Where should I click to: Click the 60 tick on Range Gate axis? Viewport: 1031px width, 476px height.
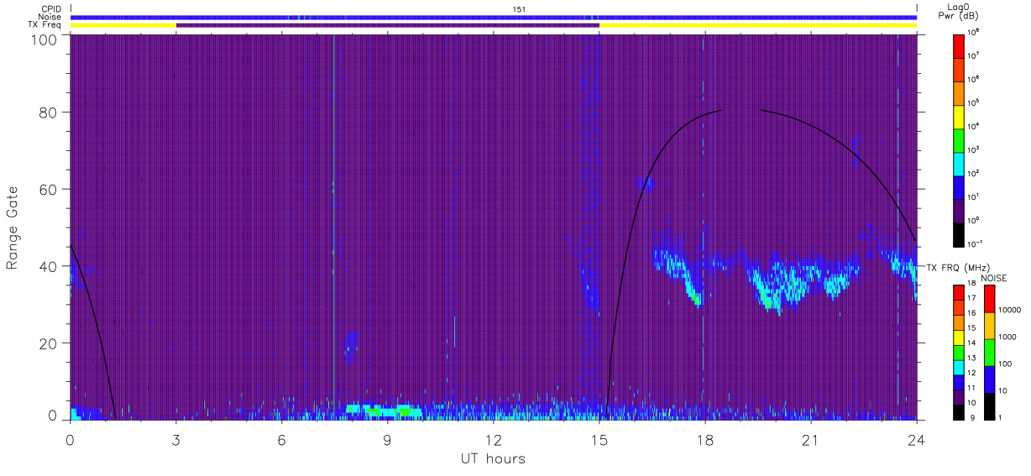click(x=47, y=189)
